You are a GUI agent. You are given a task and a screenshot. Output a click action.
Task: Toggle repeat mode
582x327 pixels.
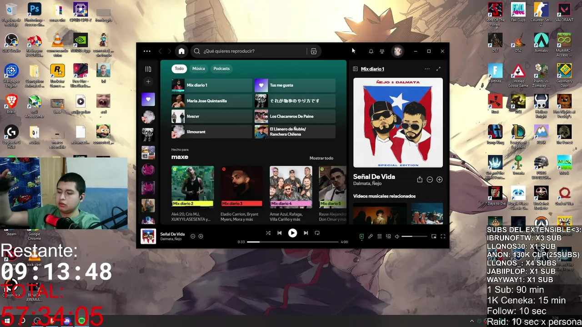pos(317,233)
